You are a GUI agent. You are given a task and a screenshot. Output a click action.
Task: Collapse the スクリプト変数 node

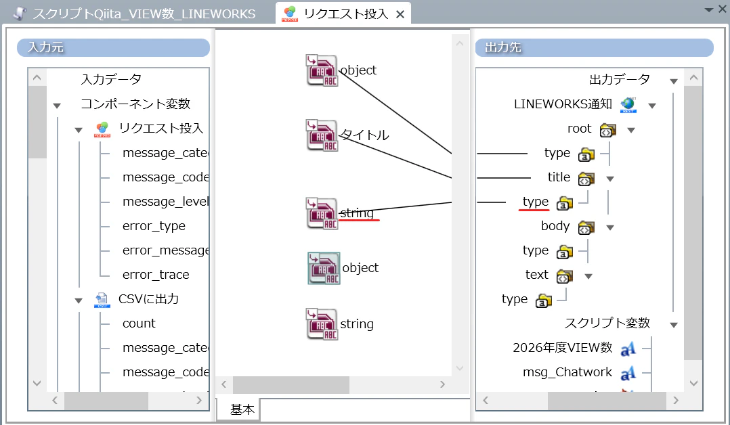point(673,325)
